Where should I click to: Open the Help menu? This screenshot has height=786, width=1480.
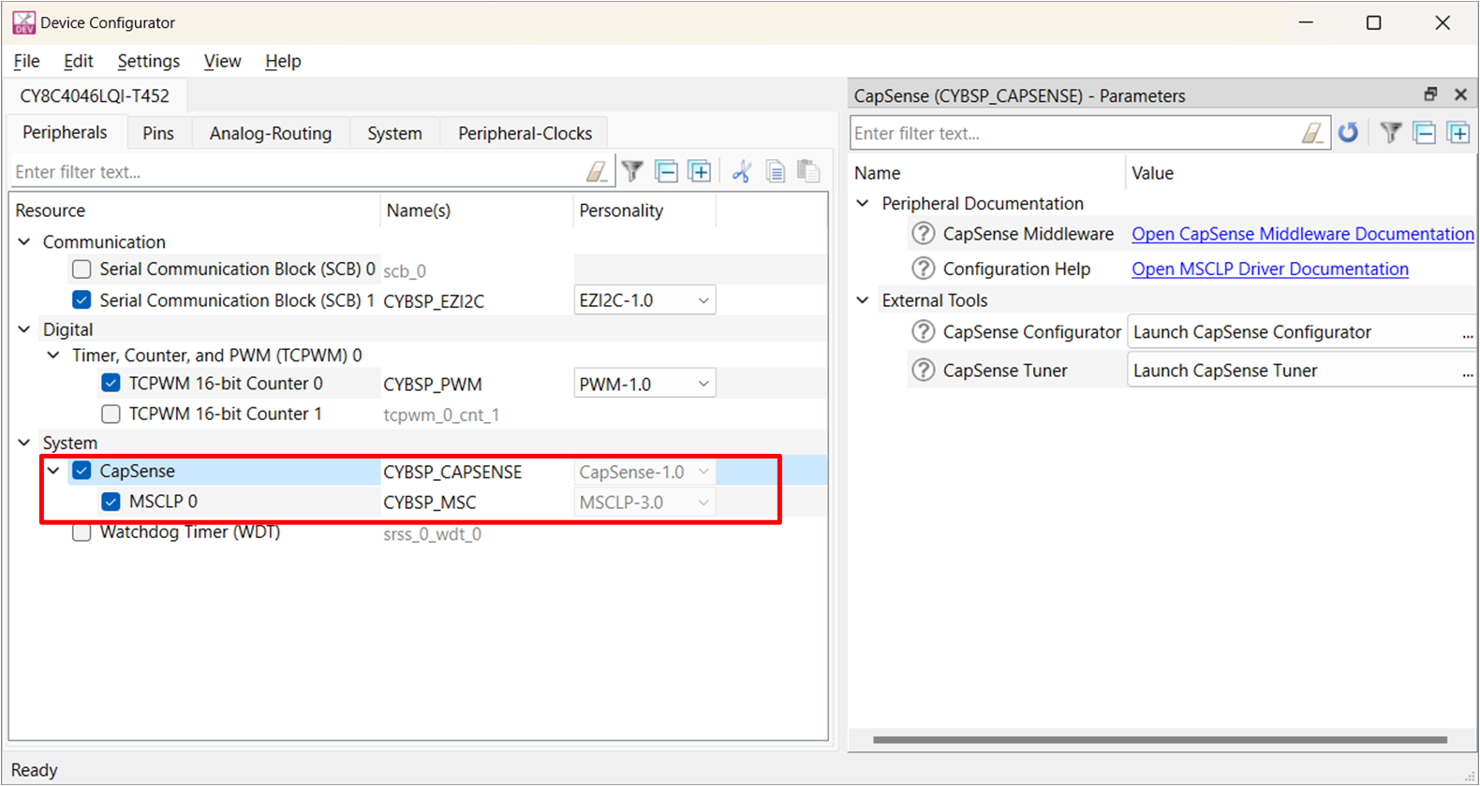click(x=282, y=61)
